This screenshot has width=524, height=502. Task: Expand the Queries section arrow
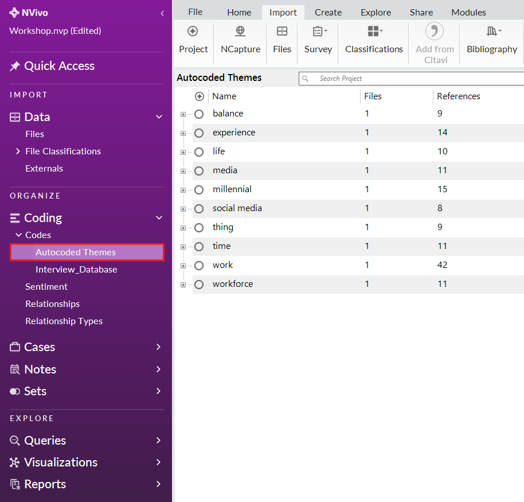tap(159, 440)
